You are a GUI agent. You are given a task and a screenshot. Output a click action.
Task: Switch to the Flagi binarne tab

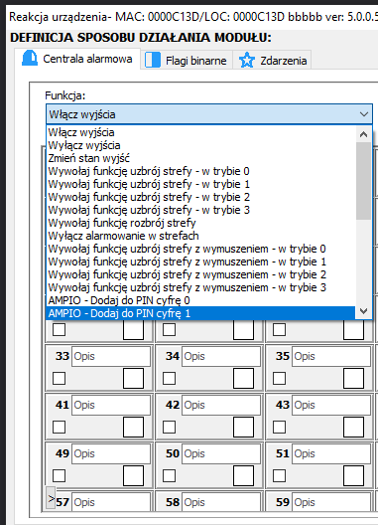coord(187,61)
